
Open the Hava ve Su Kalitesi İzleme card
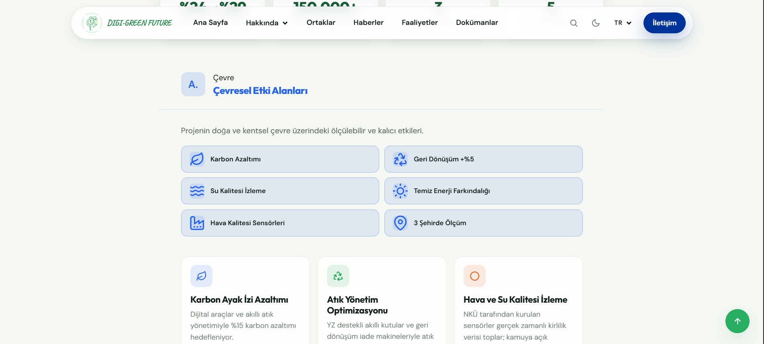point(518,300)
